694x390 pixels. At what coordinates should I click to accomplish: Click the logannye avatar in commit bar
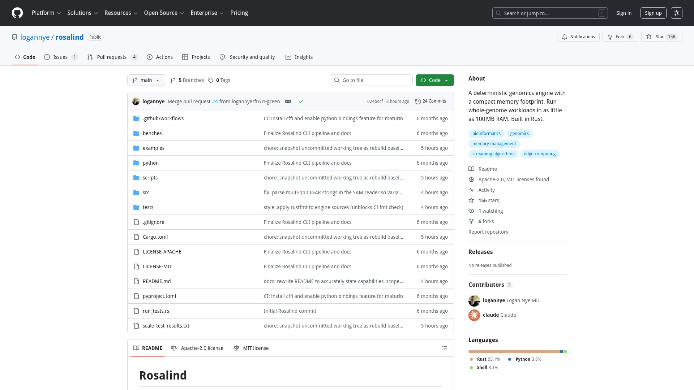[x=136, y=101]
